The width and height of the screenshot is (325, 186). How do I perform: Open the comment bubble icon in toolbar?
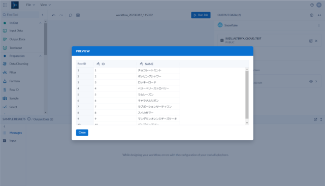point(71,15)
